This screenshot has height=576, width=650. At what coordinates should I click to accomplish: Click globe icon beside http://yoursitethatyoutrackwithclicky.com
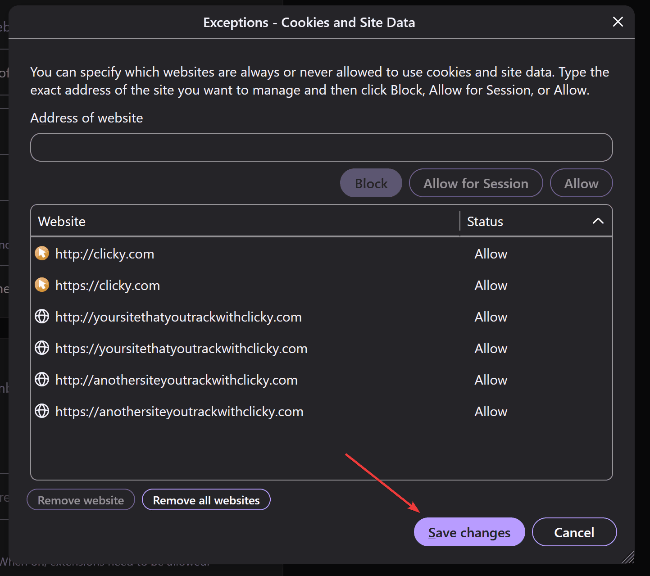42,316
